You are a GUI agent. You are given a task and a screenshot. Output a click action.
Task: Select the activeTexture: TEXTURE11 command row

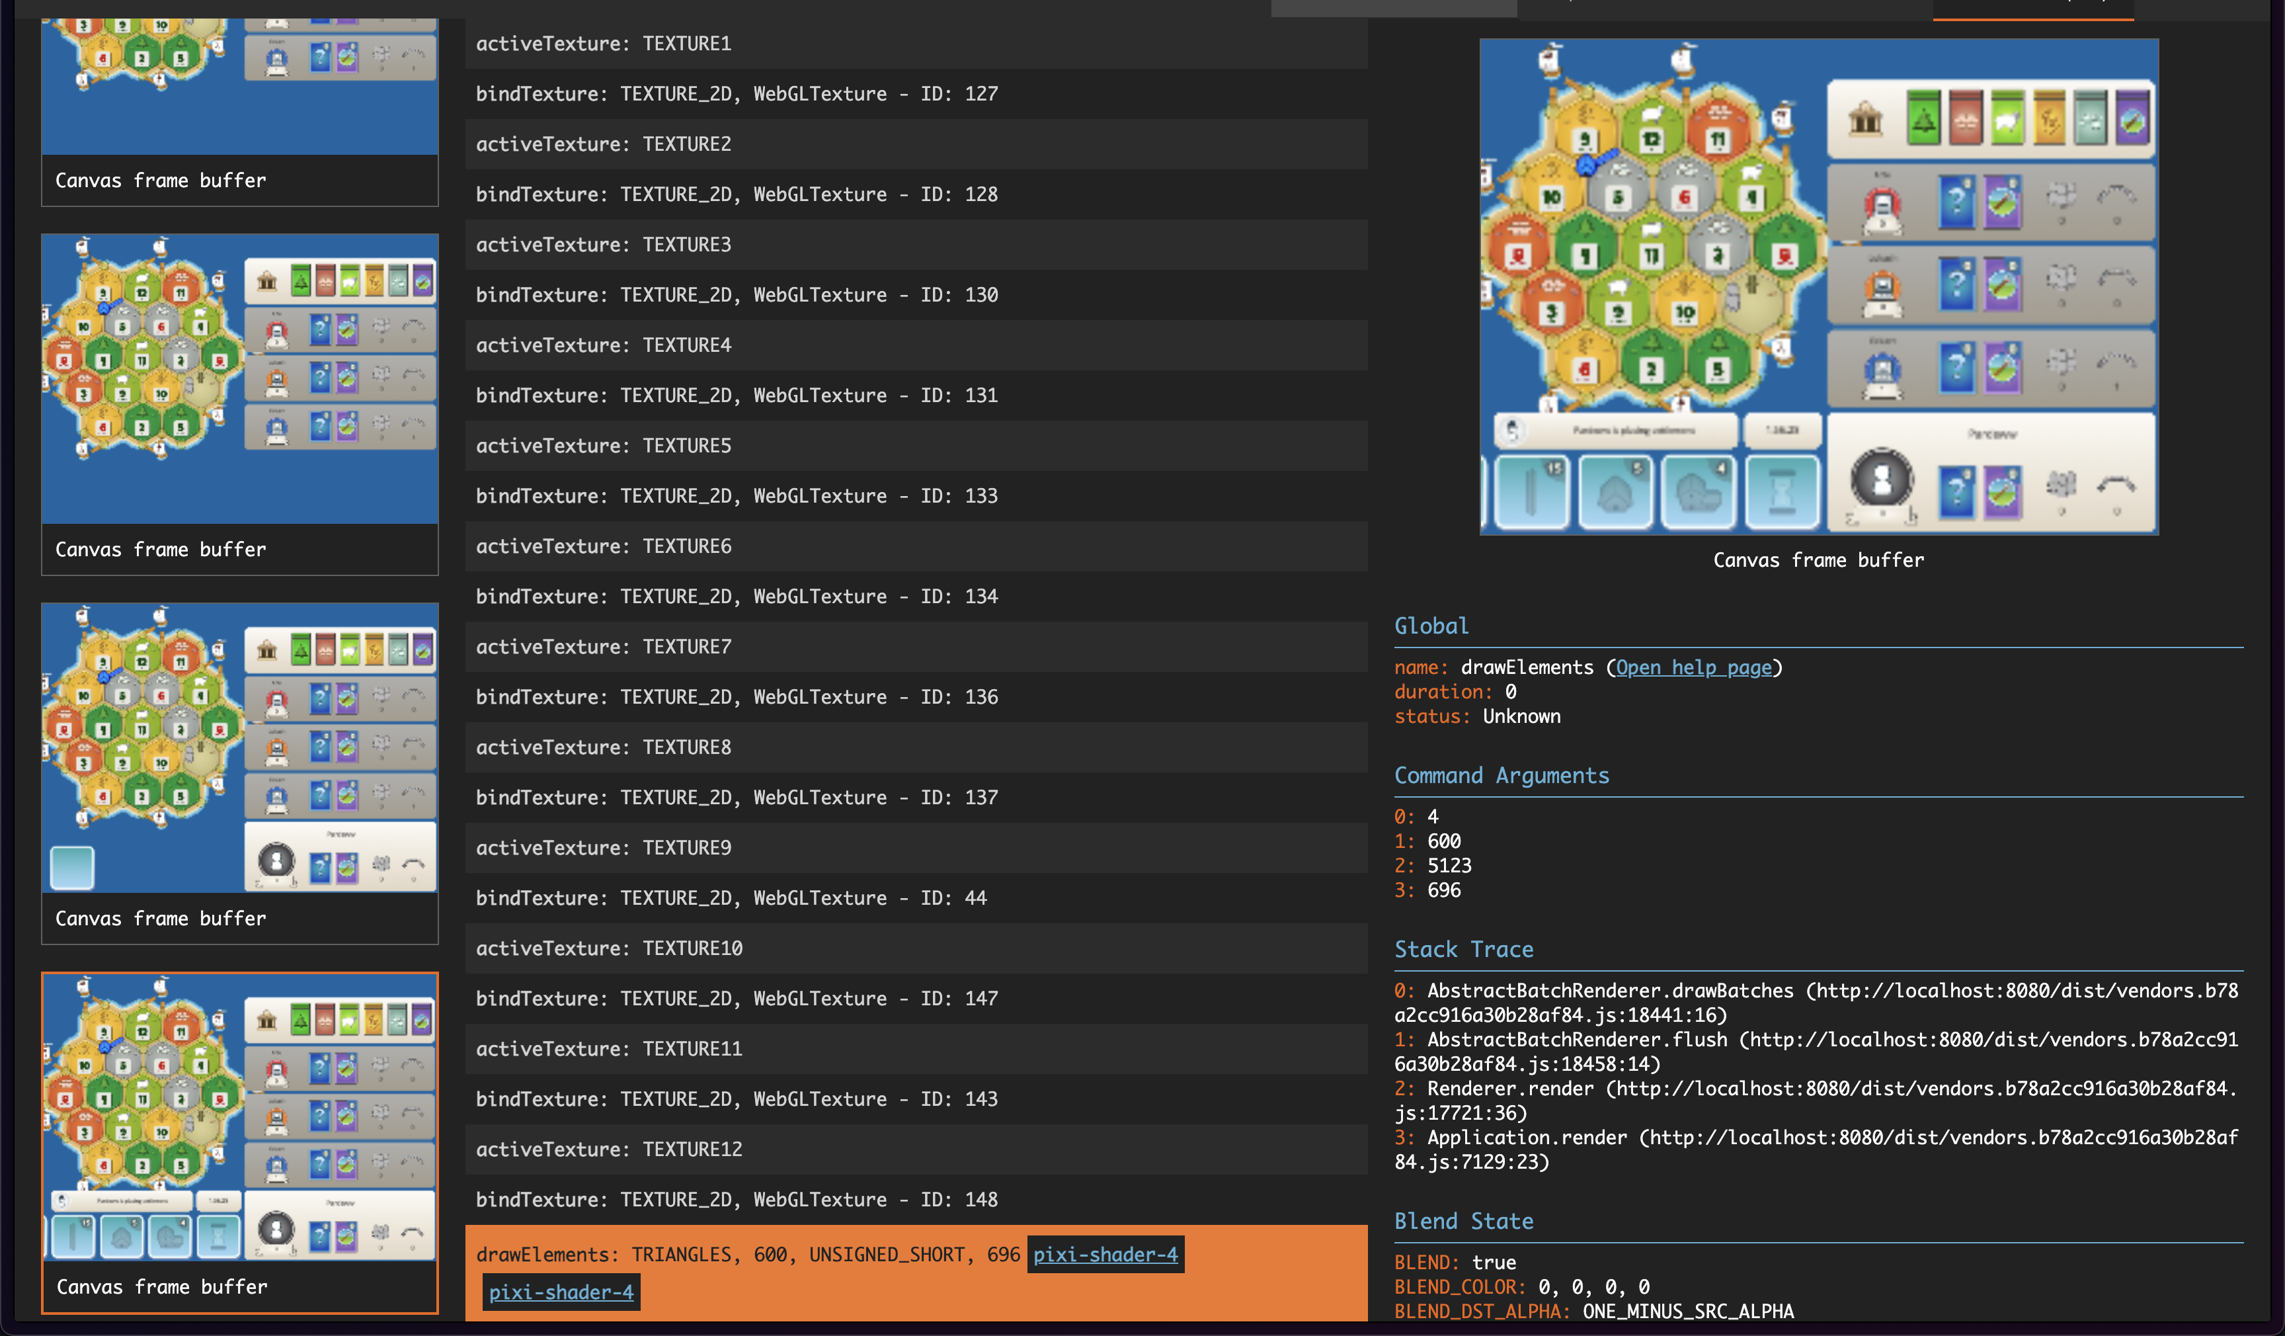coord(917,1050)
